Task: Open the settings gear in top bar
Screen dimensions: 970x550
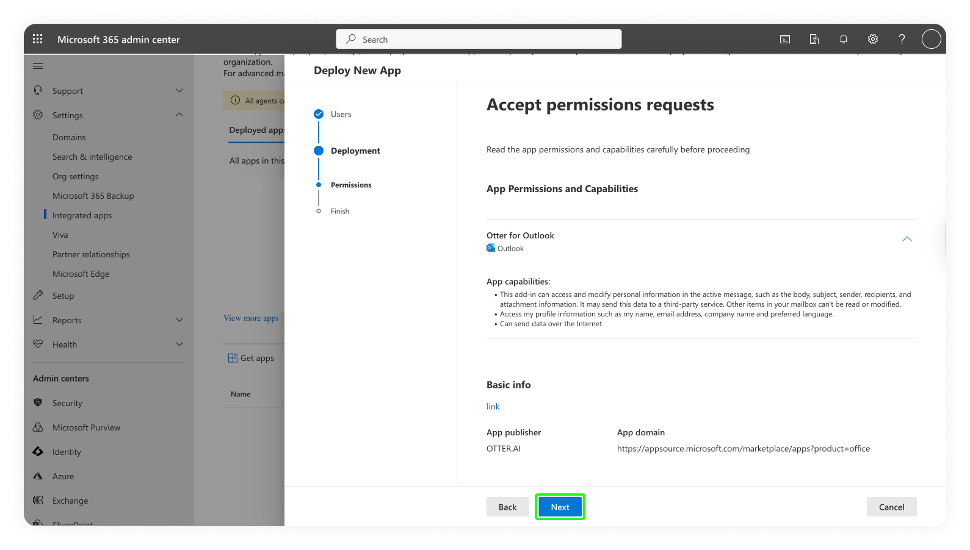Action: tap(872, 39)
